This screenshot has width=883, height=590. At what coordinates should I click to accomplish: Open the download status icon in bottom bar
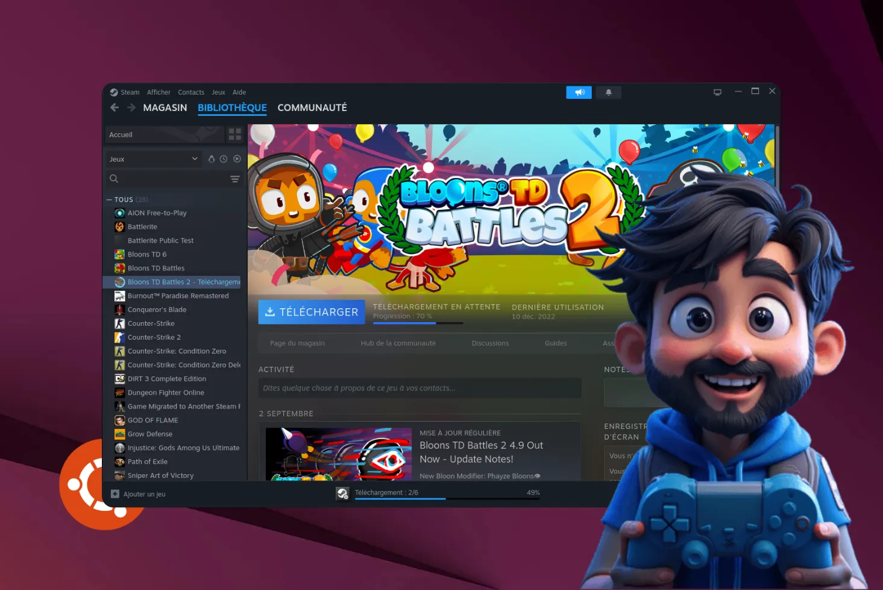point(343,493)
